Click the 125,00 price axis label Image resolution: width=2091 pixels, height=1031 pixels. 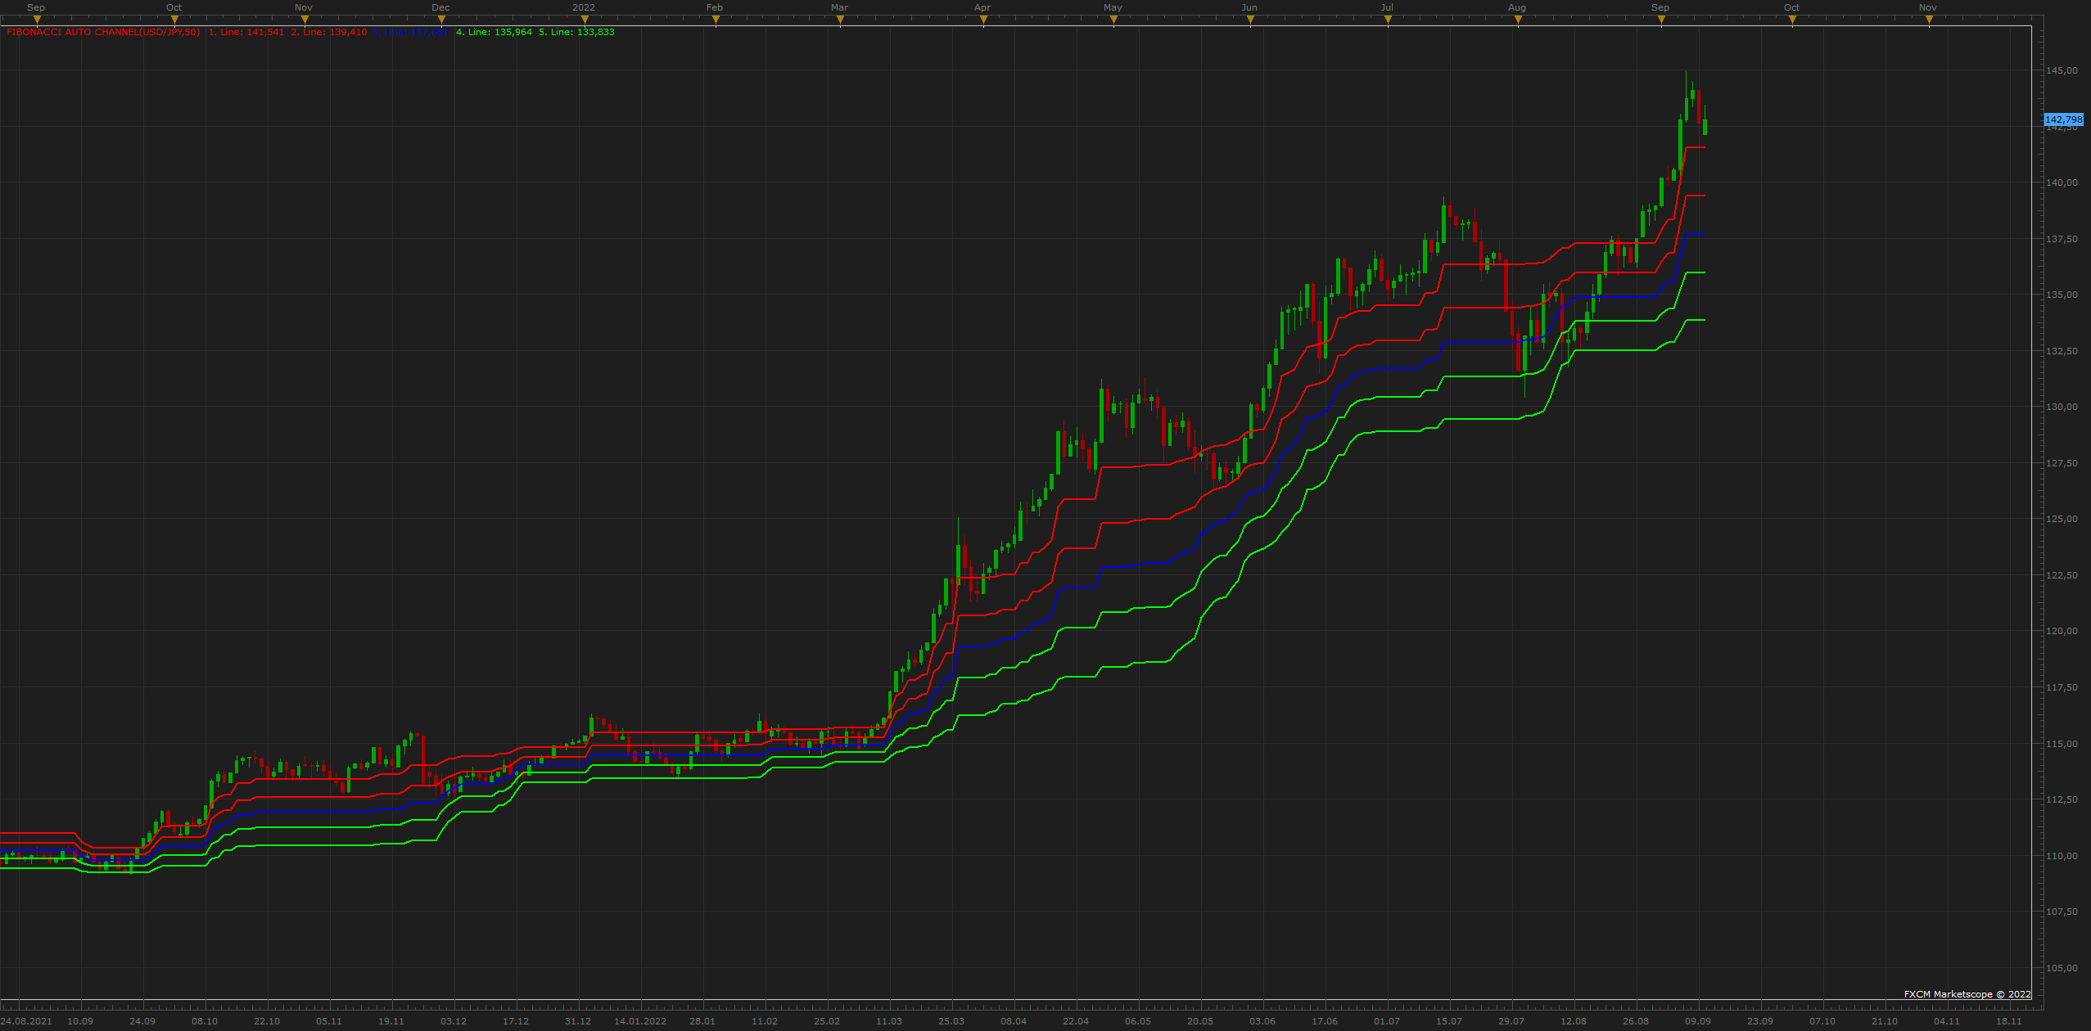click(2062, 519)
